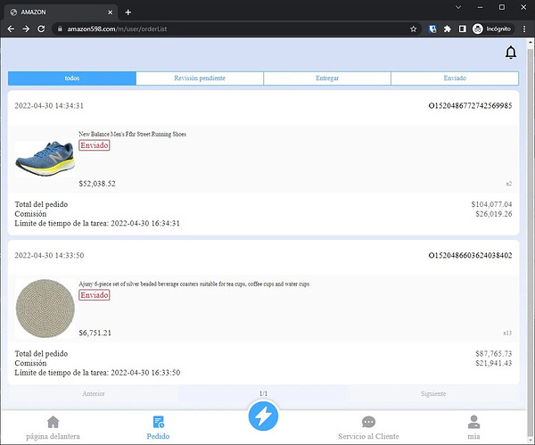Select order number O1520486603624038402

pyautogui.click(x=470, y=255)
